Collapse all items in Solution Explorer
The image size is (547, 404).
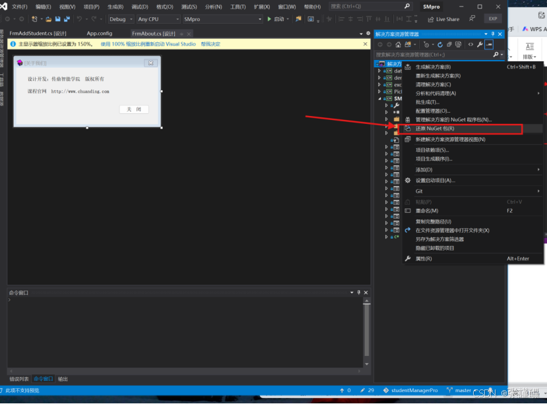[x=449, y=45]
